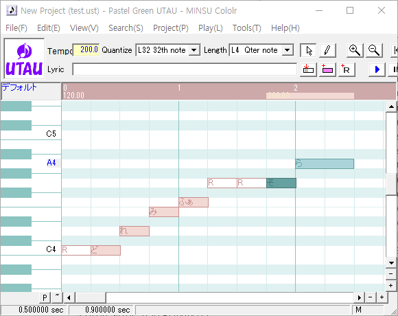Click the add pink note icon

(x=327, y=69)
